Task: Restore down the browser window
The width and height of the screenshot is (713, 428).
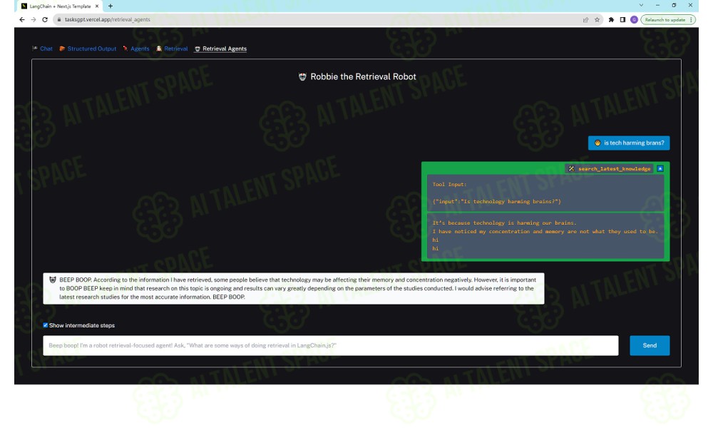Action: (x=674, y=6)
